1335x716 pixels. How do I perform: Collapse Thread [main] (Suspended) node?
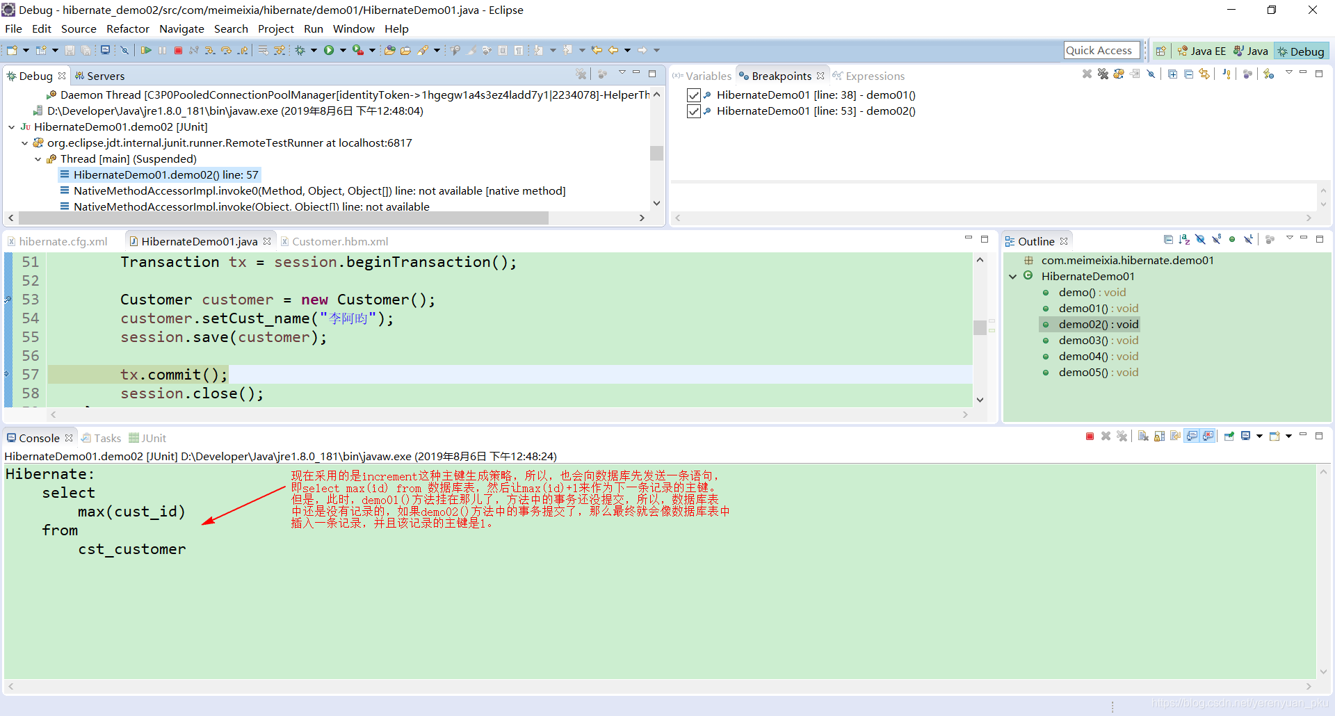[x=38, y=159]
